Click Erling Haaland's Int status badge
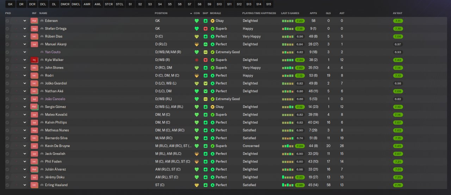451x195 pixels. 34,185
